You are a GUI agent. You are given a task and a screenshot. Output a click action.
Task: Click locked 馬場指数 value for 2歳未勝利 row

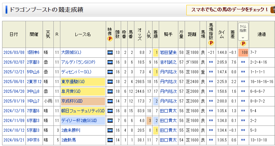[x=211, y=130]
